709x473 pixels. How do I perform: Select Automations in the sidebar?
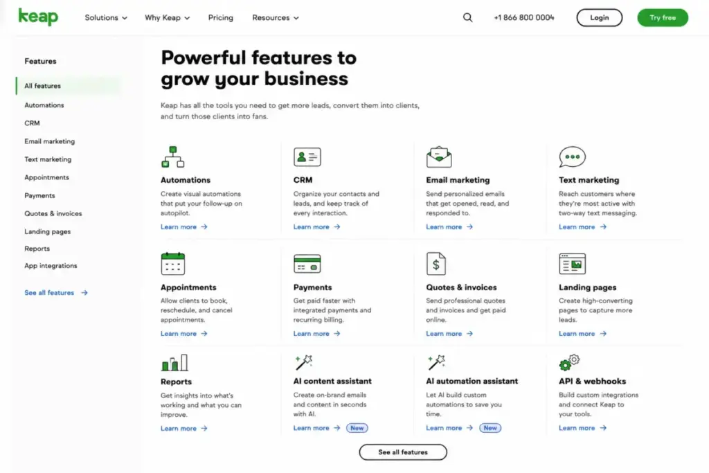(44, 105)
